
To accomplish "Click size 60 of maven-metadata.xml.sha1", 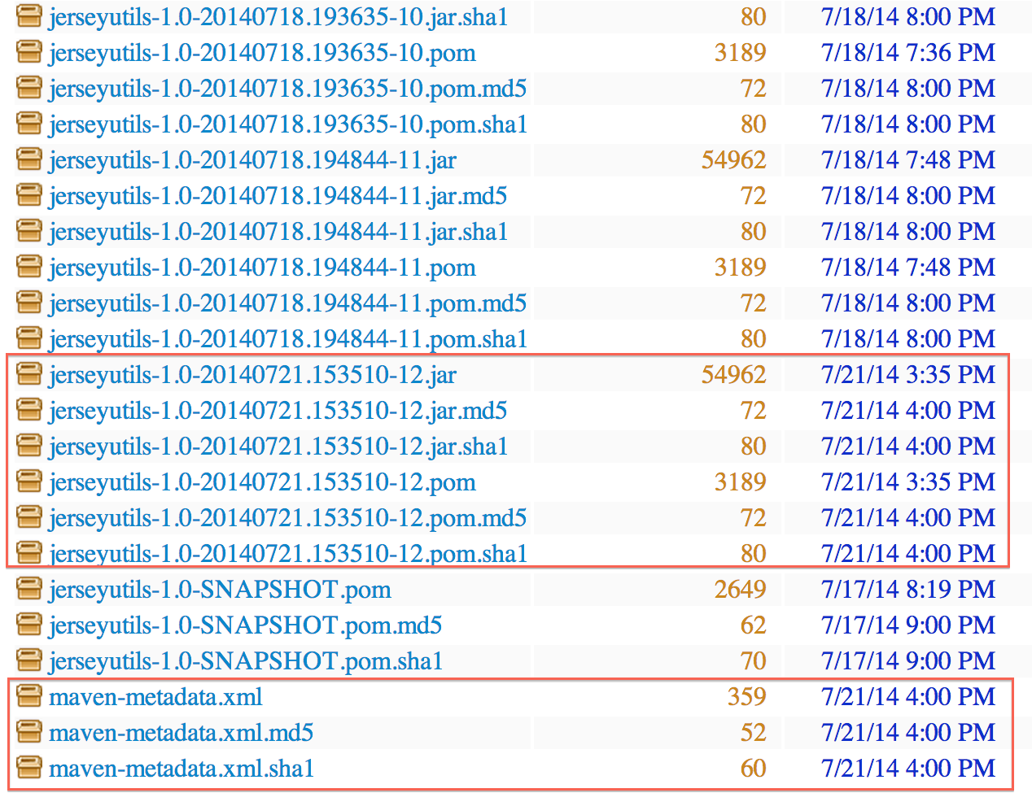I will coord(754,769).
